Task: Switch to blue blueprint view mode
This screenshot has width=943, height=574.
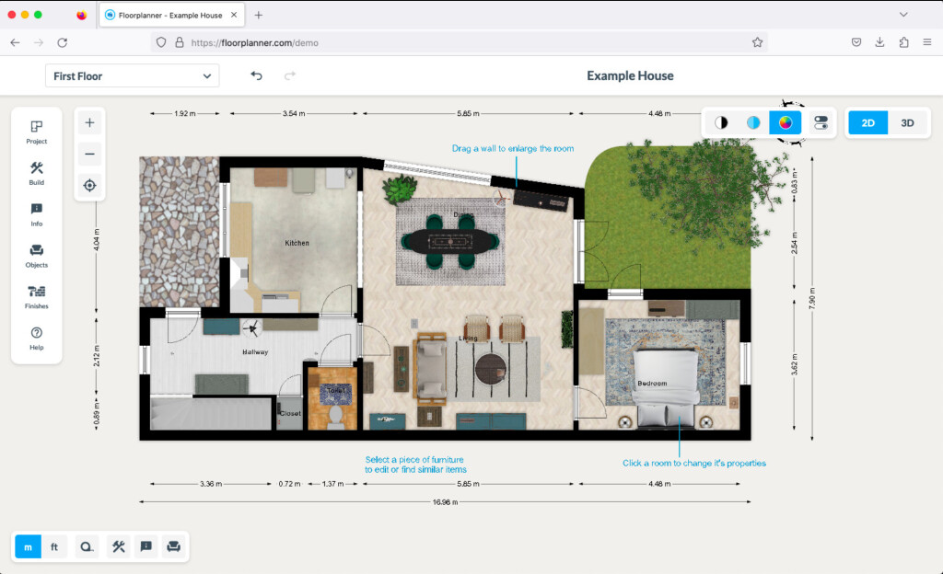Action: pyautogui.click(x=753, y=122)
